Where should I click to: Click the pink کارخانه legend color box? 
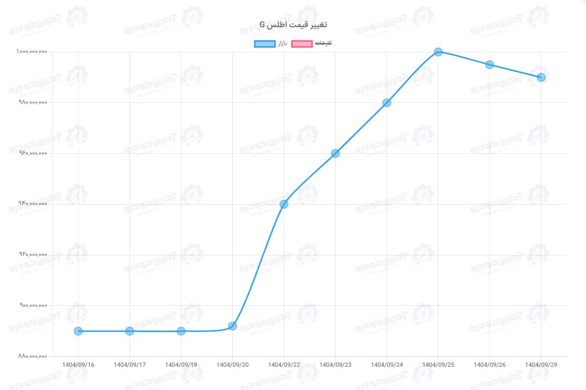pos(301,44)
